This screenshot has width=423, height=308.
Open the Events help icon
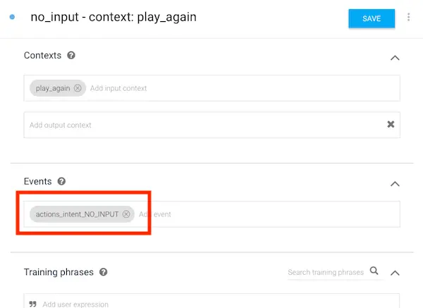(x=61, y=181)
